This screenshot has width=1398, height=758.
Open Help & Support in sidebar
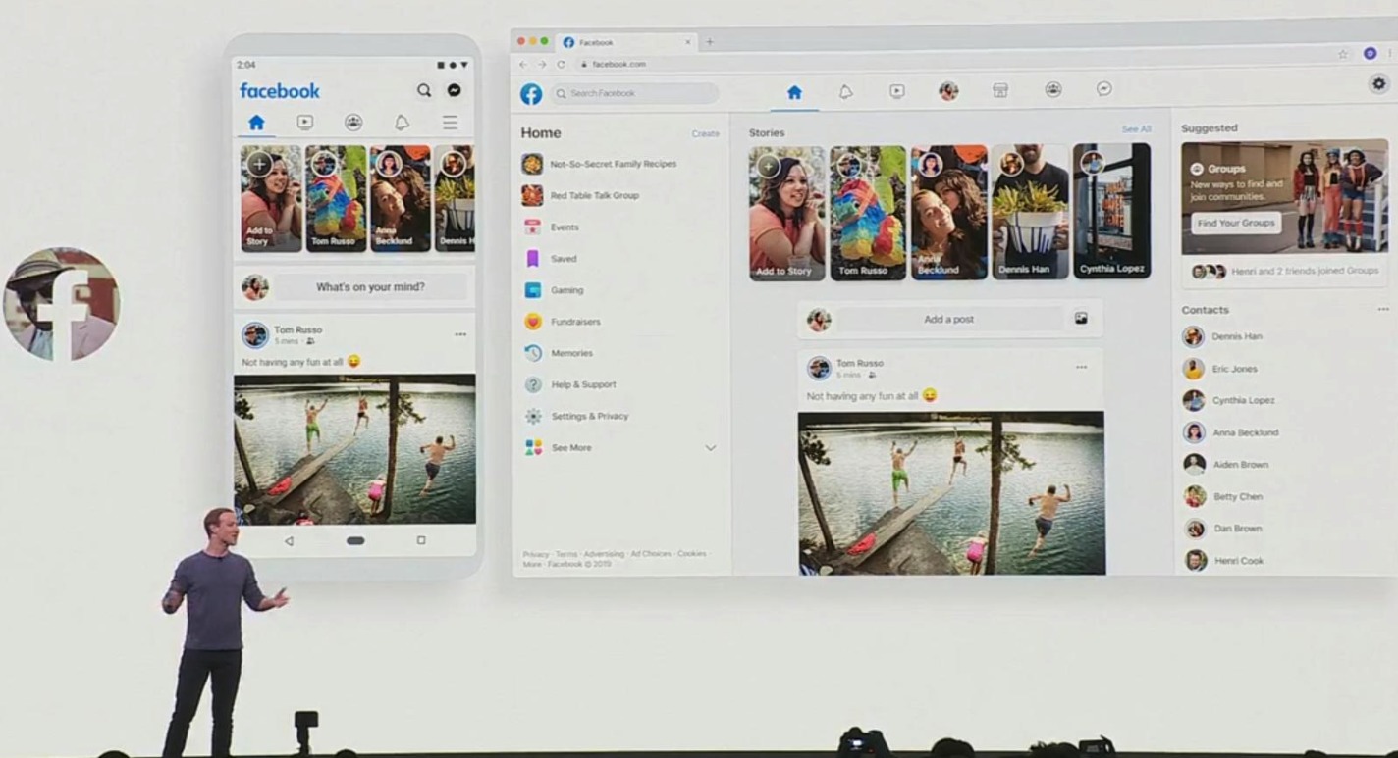tap(570, 384)
